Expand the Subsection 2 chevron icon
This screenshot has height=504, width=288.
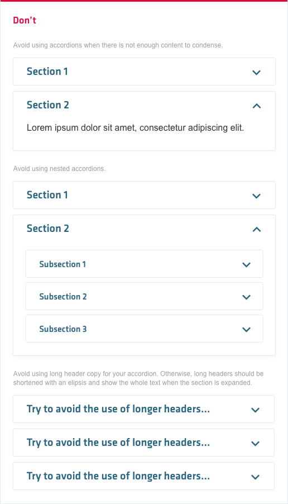click(x=246, y=297)
